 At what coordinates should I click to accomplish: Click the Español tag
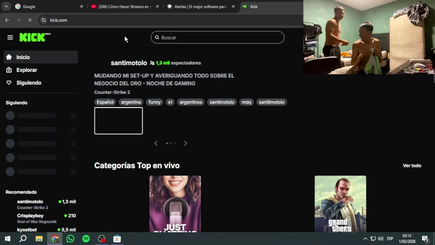click(x=105, y=102)
